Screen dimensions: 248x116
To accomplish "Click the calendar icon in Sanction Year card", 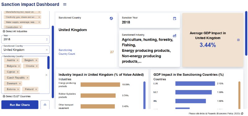I will click(175, 19).
